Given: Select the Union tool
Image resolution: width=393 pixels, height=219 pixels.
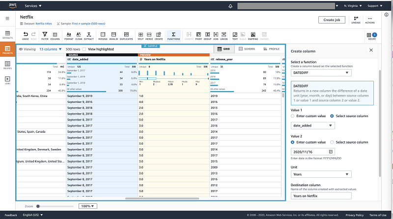Looking at the screenshot, I should point(224,35).
